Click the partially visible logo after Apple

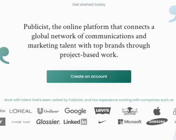coord(175,111)
